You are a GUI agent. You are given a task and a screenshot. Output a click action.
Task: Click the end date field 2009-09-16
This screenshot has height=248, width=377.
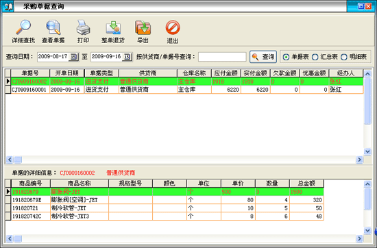(107, 57)
